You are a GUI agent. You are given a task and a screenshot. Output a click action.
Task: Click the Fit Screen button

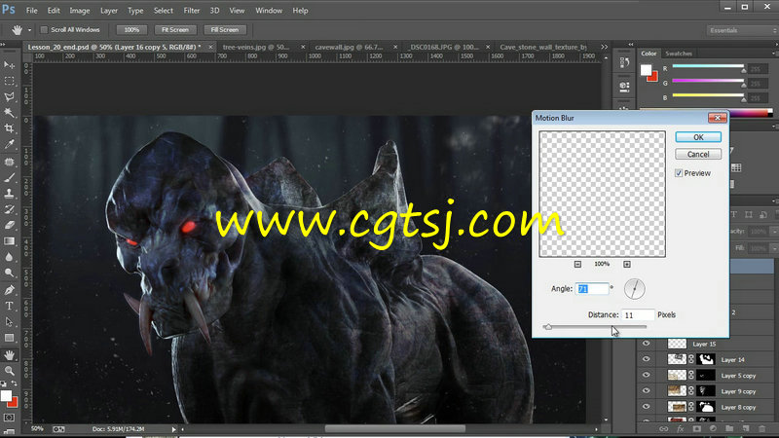pos(175,30)
